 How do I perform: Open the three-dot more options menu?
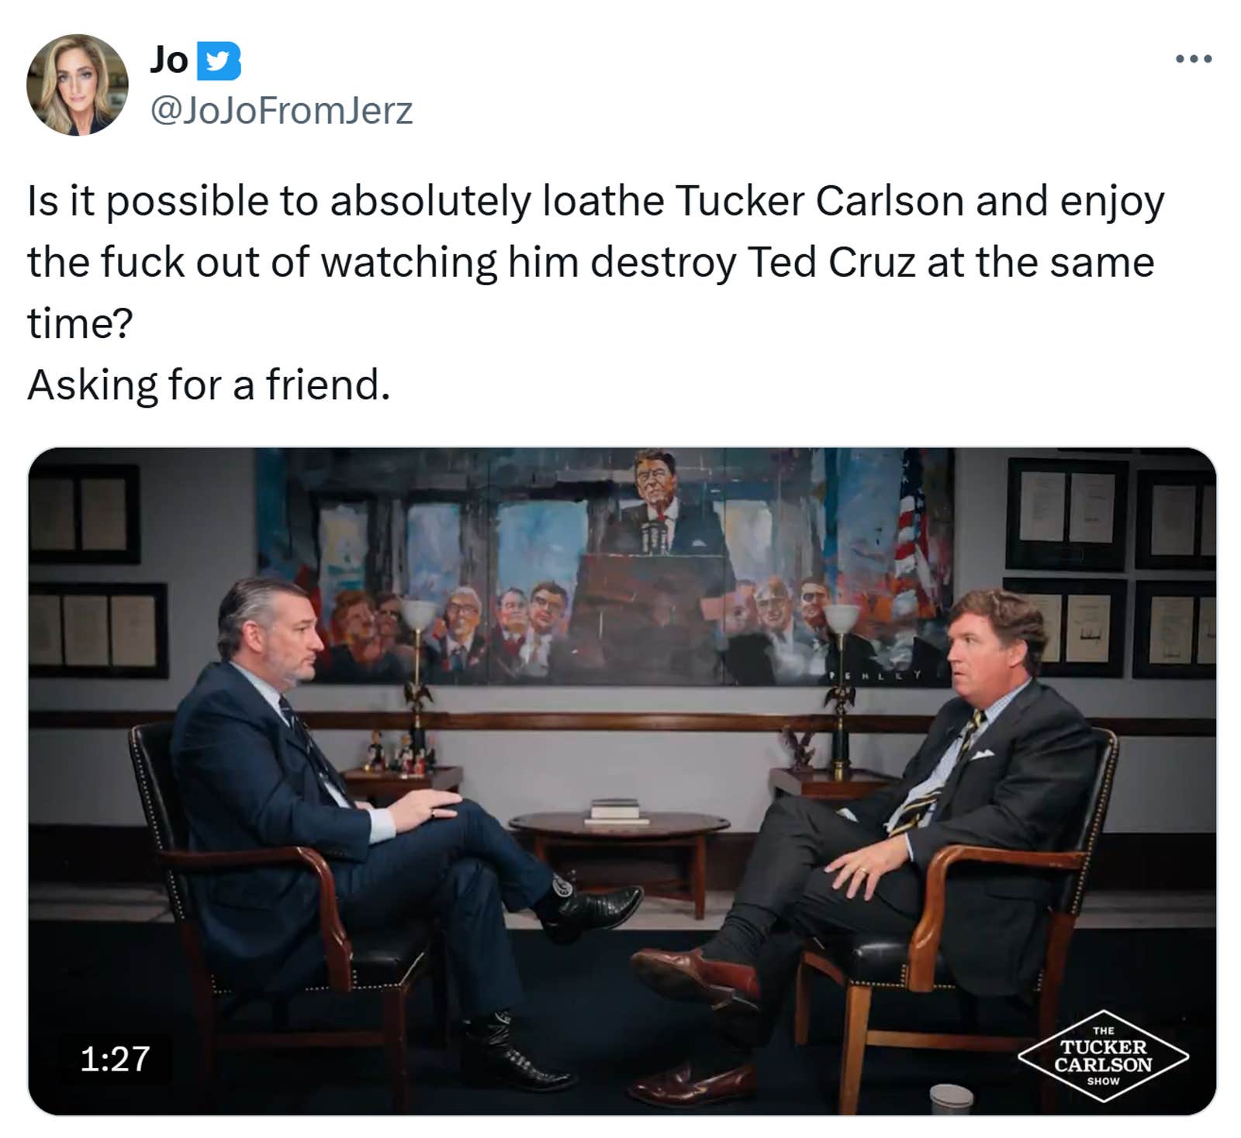click(x=1193, y=59)
